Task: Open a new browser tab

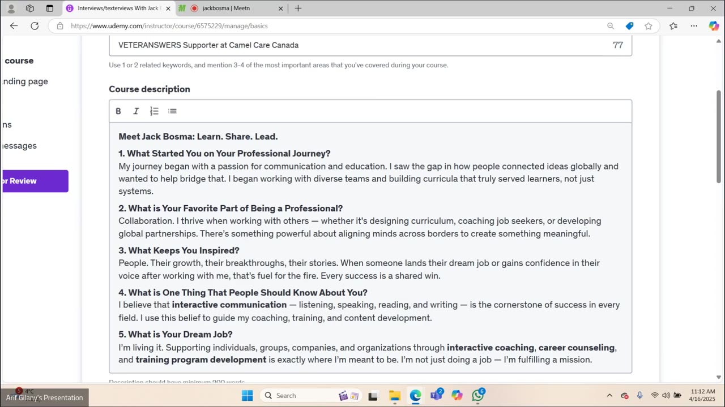Action: click(x=298, y=8)
